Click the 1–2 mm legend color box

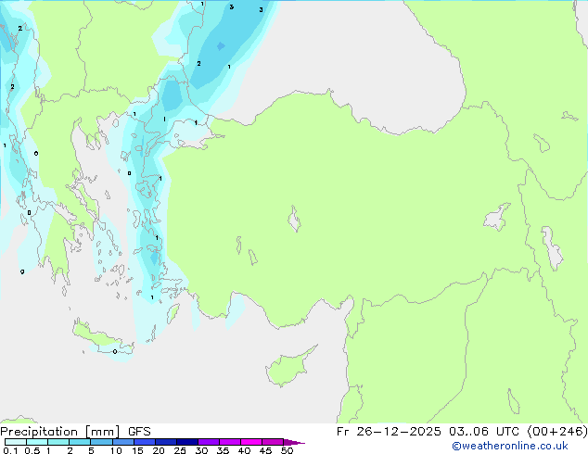[x=58, y=442]
